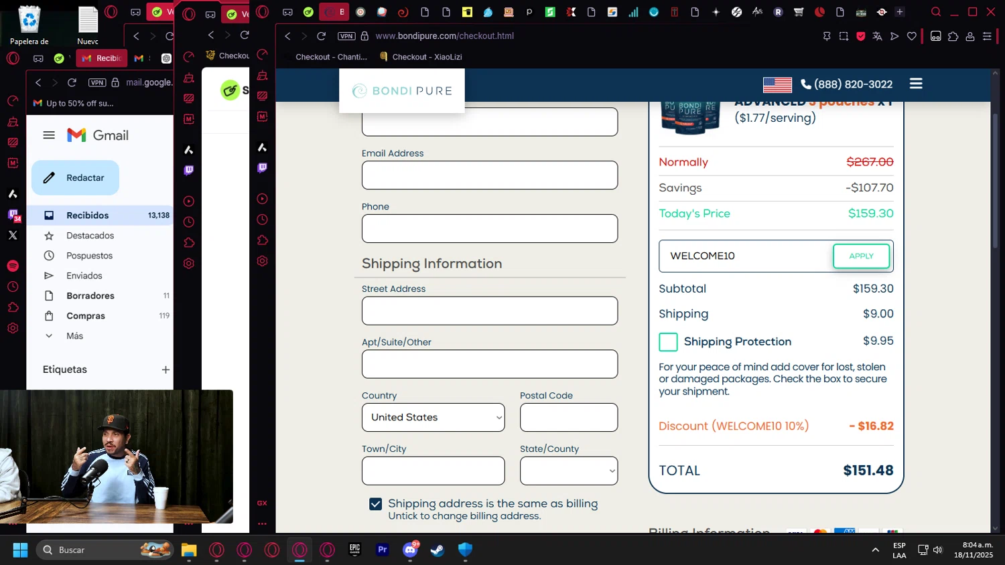
Task: Open the Compras folder in Gmail
Action: point(100,316)
